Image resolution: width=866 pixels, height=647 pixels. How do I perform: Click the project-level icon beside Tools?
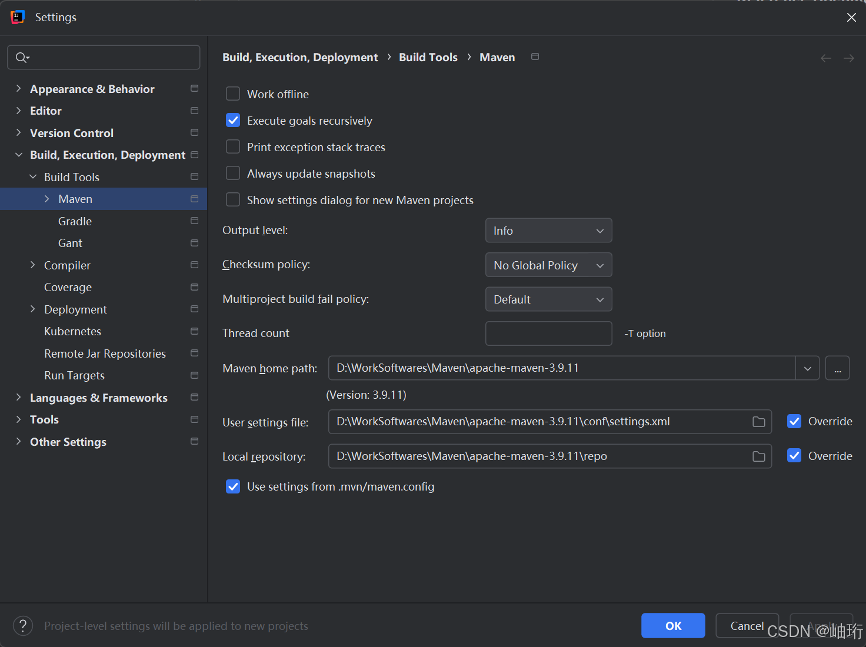pos(194,419)
